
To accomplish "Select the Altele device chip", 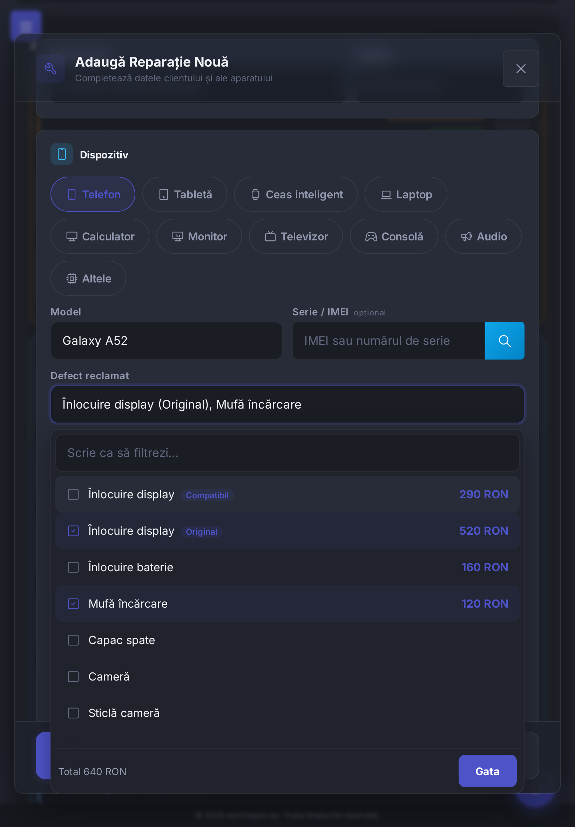I will point(88,278).
